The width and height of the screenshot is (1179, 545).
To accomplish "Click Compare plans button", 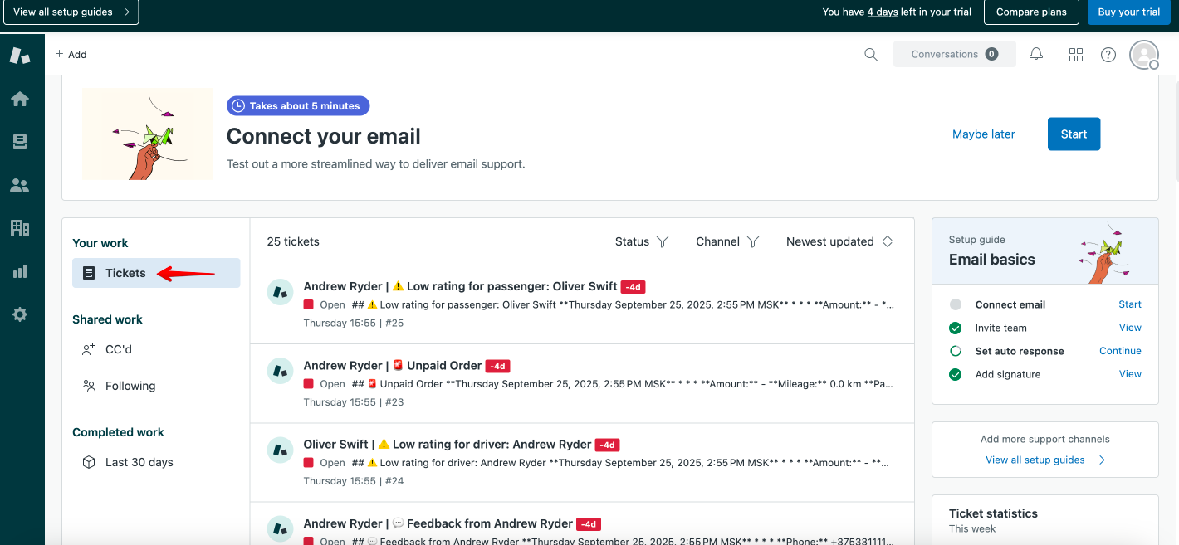I will 1031,12.
